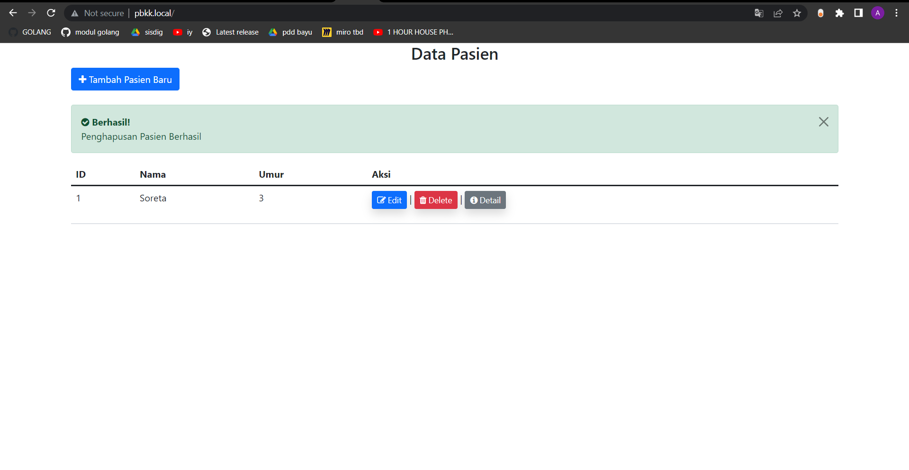This screenshot has width=909, height=470.
Task: Open the miro tbd bookmark
Action: [x=342, y=32]
